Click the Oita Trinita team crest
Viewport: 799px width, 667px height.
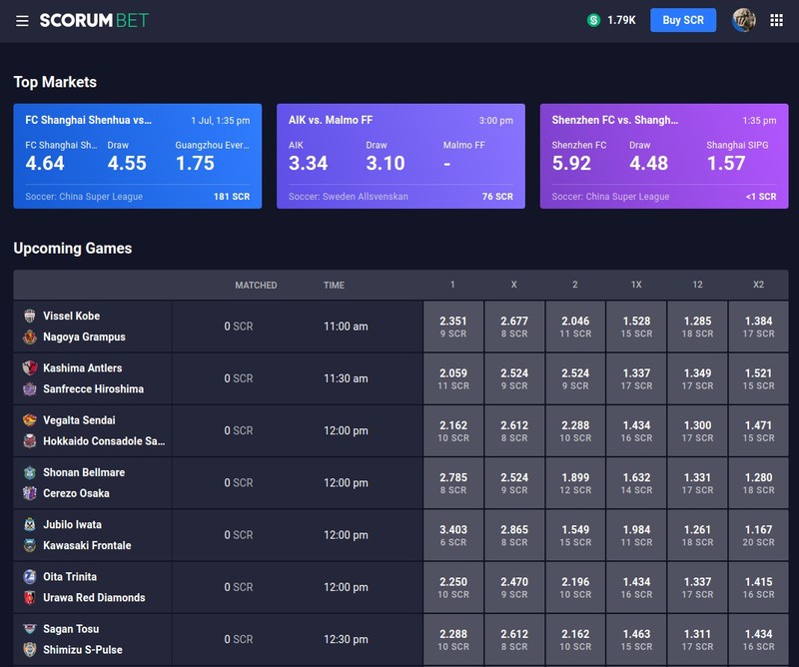pyautogui.click(x=30, y=577)
